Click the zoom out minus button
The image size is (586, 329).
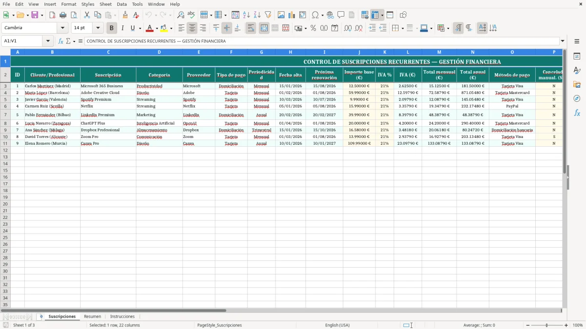pyautogui.click(x=528, y=325)
